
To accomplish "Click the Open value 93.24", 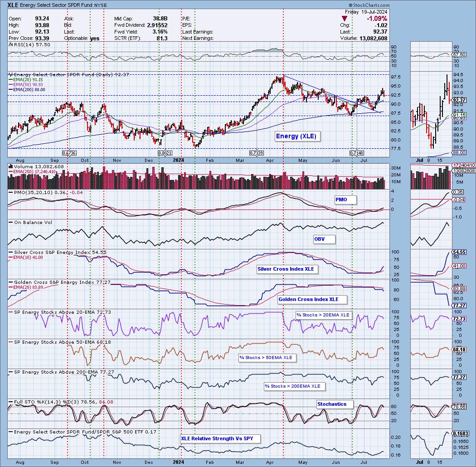I will (42, 19).
